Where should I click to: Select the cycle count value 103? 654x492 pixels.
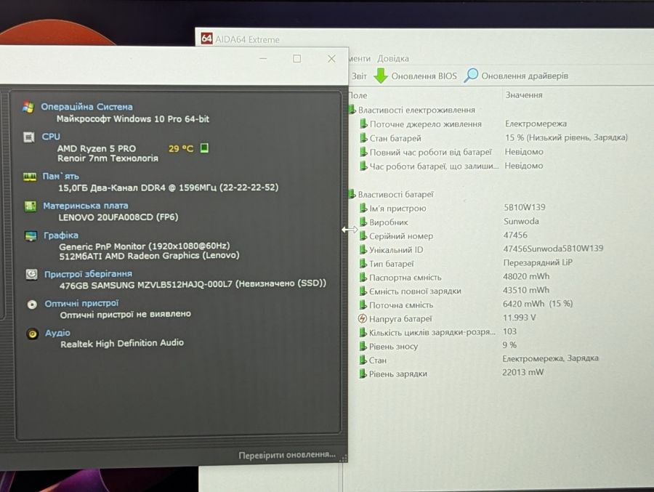point(509,331)
